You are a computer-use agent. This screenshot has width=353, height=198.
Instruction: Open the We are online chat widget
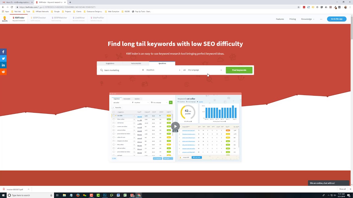329,183
